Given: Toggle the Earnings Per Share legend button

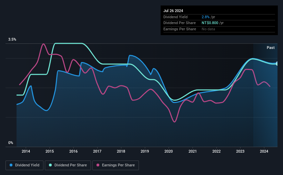Looking at the screenshot, I should (115, 165).
